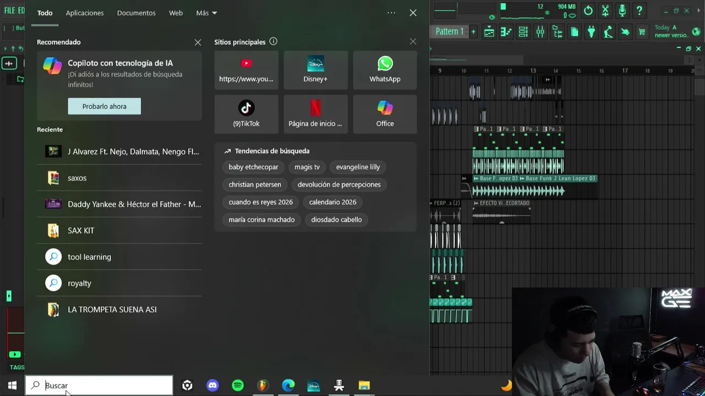Select recent search tool learning
This screenshot has width=705, height=396.
point(119,257)
